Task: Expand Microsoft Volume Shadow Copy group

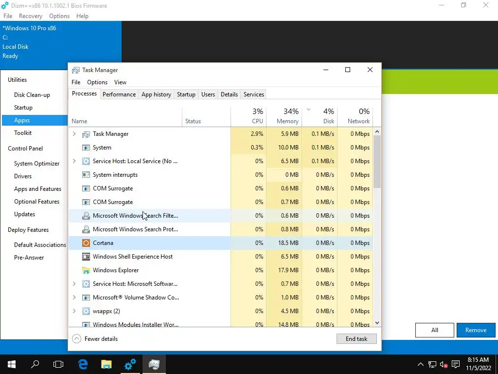Action: 74,298
